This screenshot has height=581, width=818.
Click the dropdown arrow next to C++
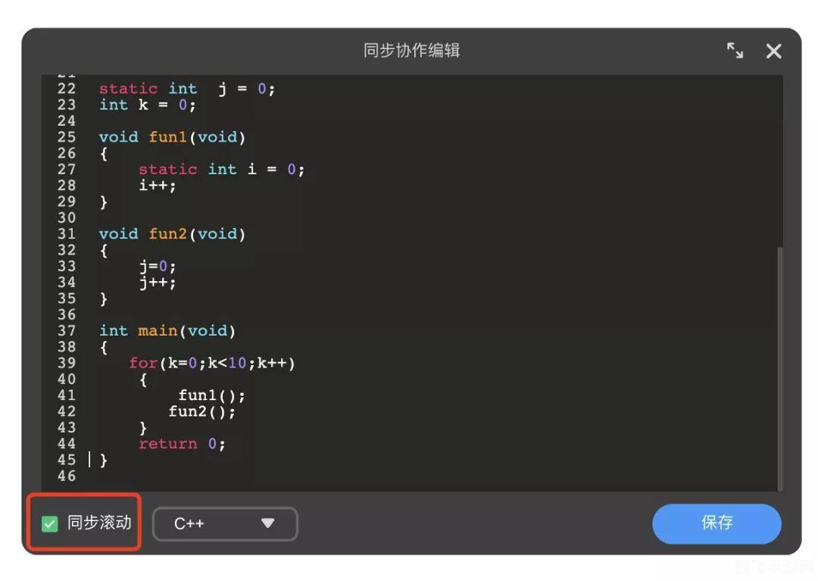[x=268, y=523]
